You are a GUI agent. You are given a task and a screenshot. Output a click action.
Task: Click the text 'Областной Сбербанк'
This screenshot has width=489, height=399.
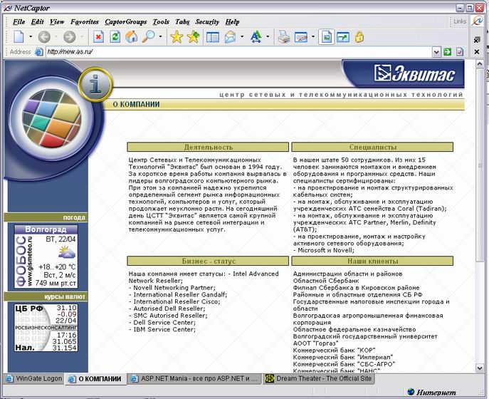click(x=326, y=281)
